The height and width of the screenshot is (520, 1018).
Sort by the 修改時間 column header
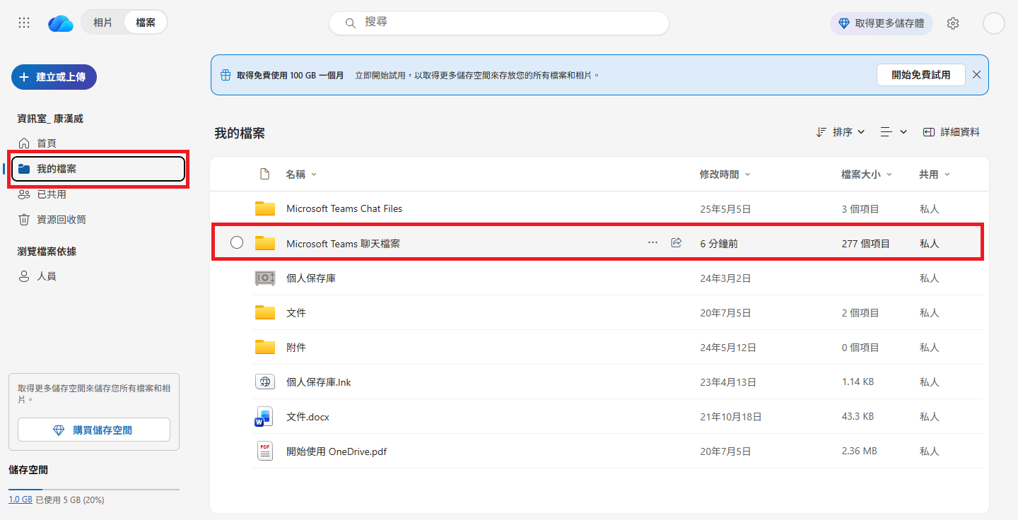coord(725,174)
